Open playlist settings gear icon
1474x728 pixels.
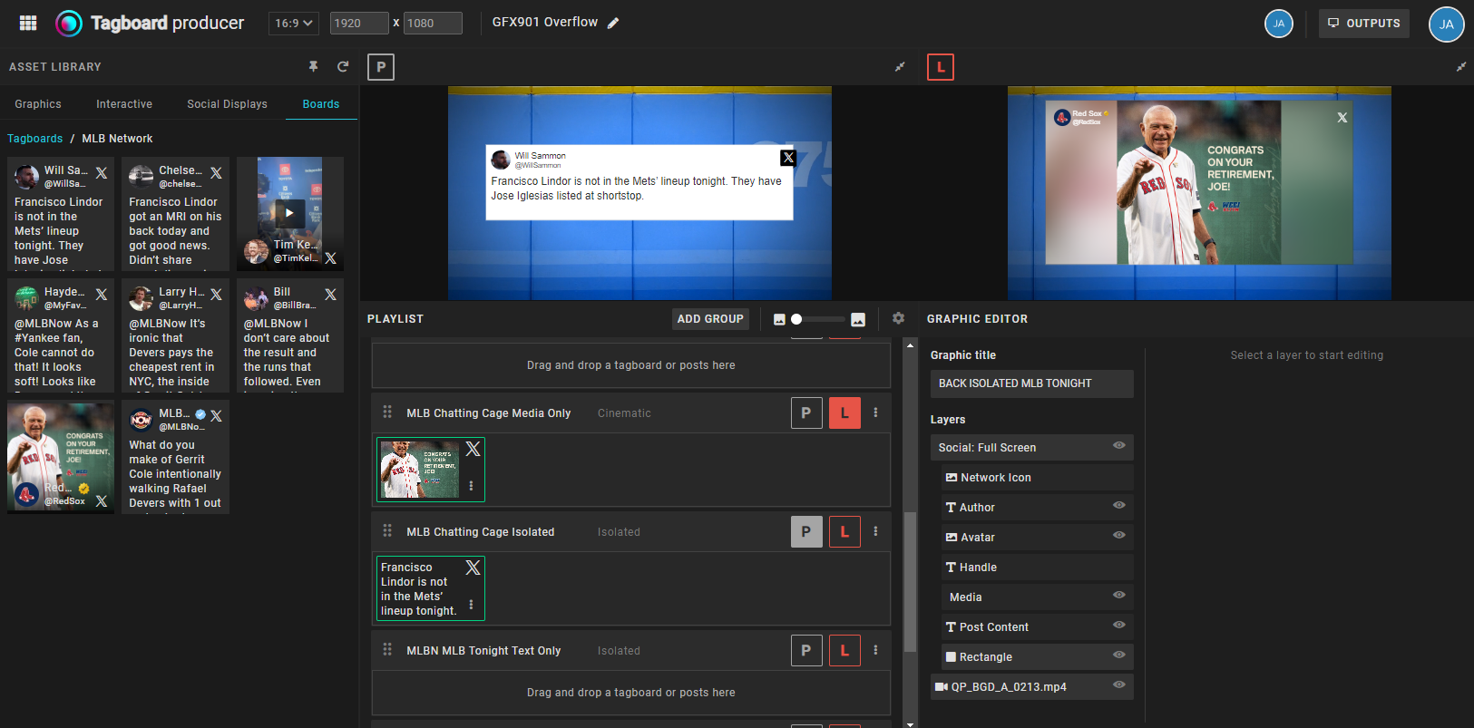[x=898, y=318]
